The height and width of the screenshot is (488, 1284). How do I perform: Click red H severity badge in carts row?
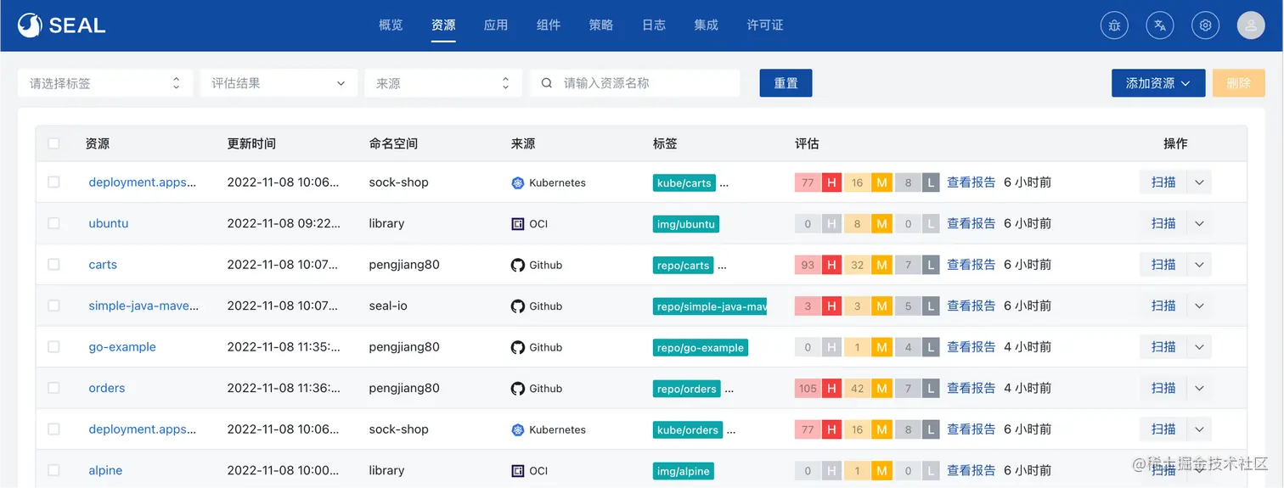pyautogui.click(x=832, y=265)
